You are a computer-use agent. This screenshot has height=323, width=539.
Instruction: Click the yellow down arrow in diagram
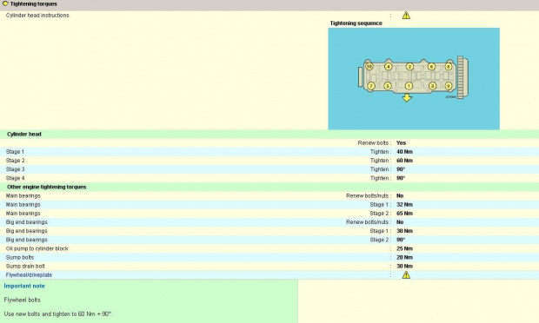pos(407,98)
